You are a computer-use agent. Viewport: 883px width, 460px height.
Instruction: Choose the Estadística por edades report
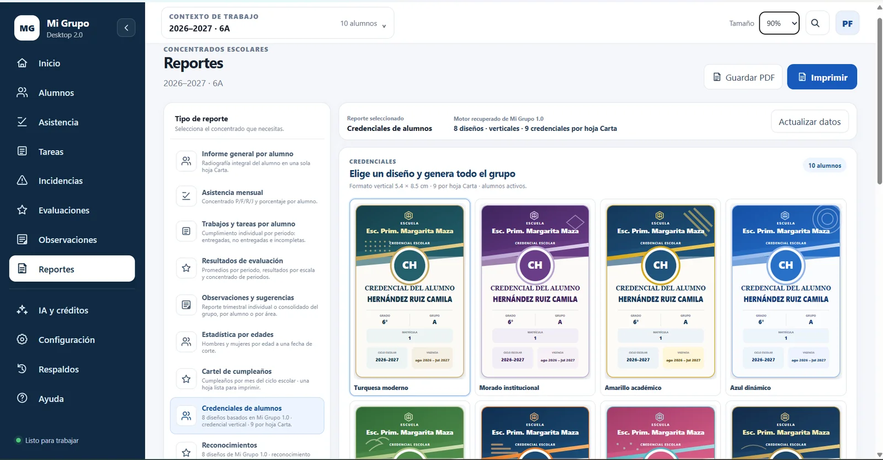click(247, 342)
